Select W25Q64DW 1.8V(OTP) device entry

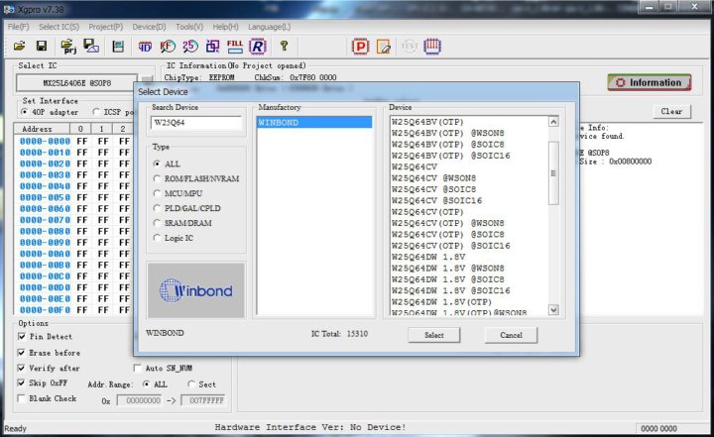pyautogui.click(x=441, y=302)
